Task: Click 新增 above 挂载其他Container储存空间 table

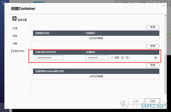Action: click(x=153, y=65)
